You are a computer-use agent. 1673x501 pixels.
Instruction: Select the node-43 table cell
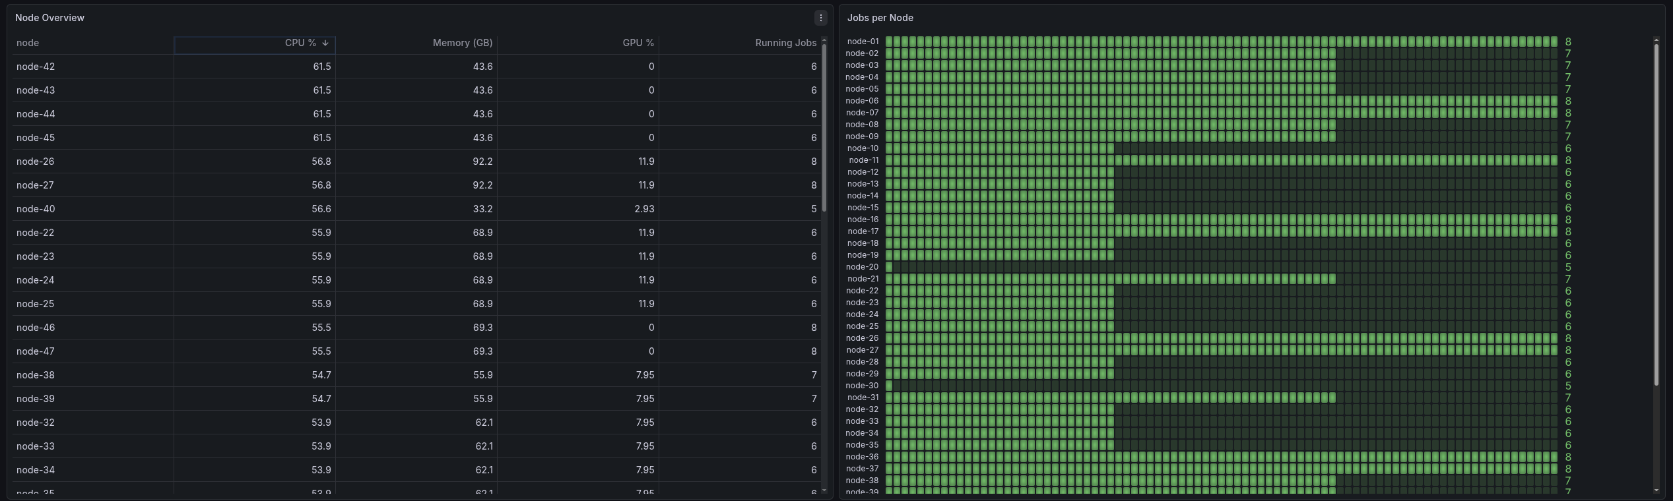point(93,90)
